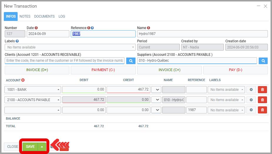
Task: Switch to the NOTES tab
Action: coord(25,16)
